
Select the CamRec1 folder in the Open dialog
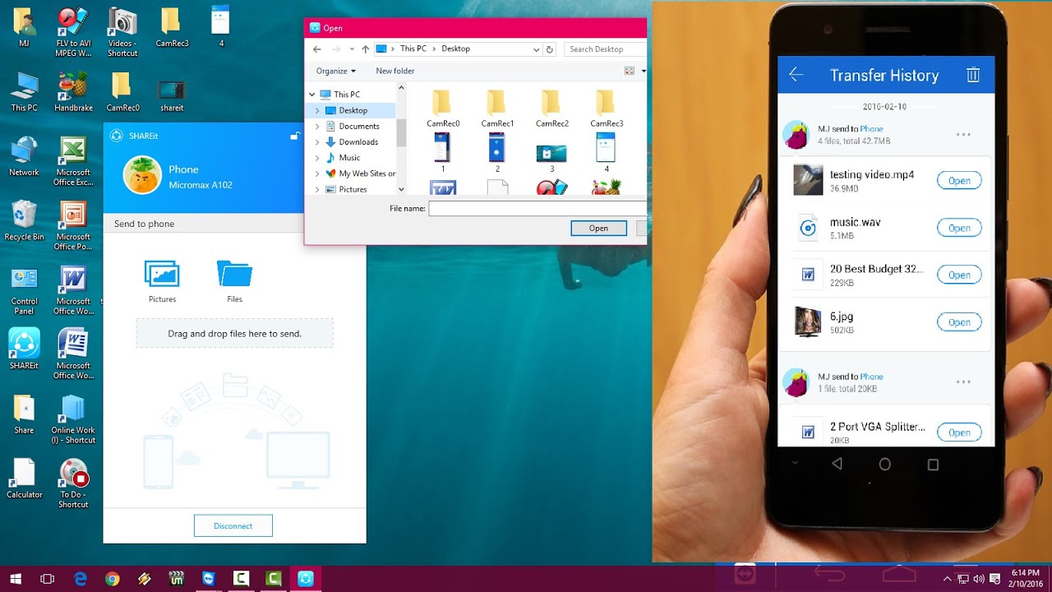pos(497,109)
